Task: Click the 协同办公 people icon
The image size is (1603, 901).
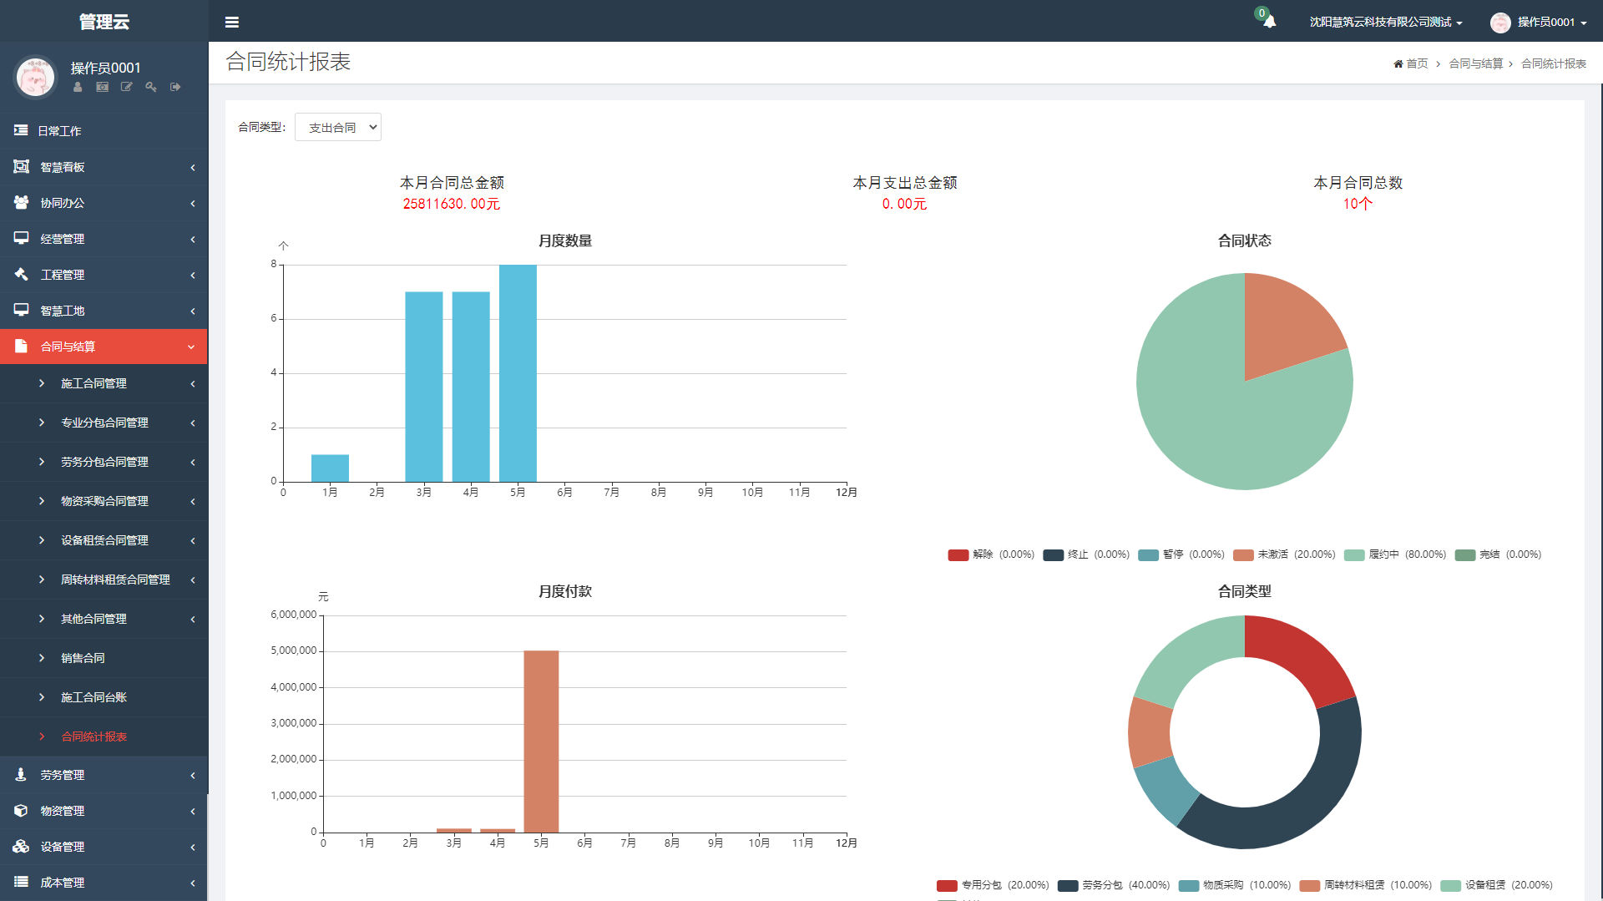Action: coord(21,203)
